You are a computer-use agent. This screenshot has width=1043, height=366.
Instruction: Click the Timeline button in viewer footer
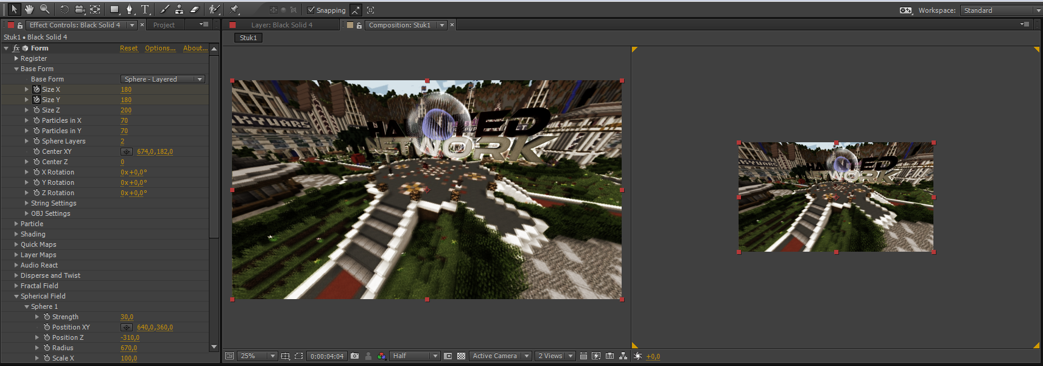pos(609,356)
